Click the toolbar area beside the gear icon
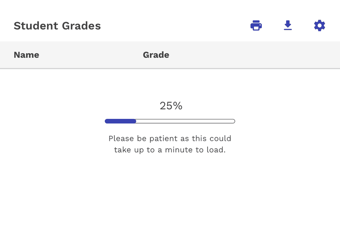Viewport: 340px width, 243px height. pos(304,25)
